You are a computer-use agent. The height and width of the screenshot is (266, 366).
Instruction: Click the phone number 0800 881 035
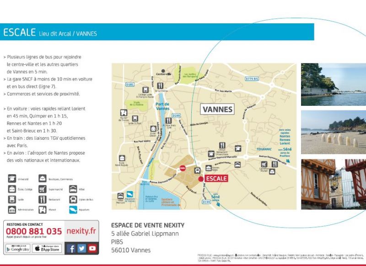tap(34, 231)
